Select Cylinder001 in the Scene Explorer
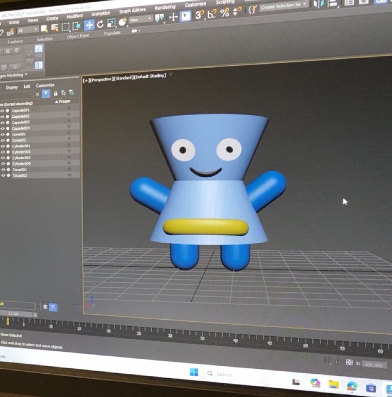This screenshot has height=397, width=392. [x=21, y=146]
